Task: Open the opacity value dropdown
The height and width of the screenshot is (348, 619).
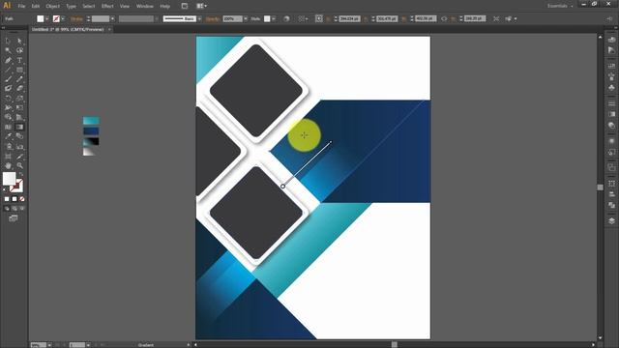Action: pyautogui.click(x=246, y=18)
